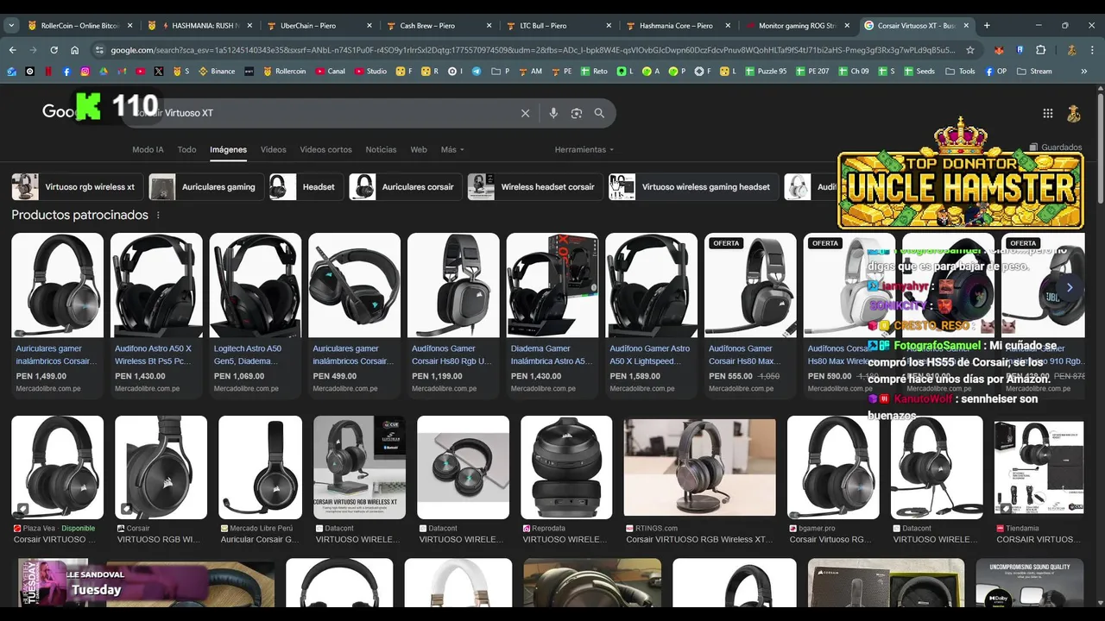The width and height of the screenshot is (1105, 621).
Task: Open the Chrome three-dot menu
Action: 1091,50
